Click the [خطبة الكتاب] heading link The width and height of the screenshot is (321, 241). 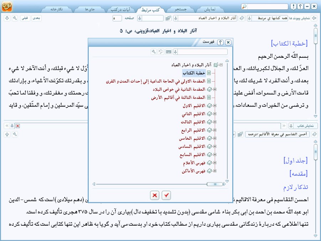click(289, 43)
